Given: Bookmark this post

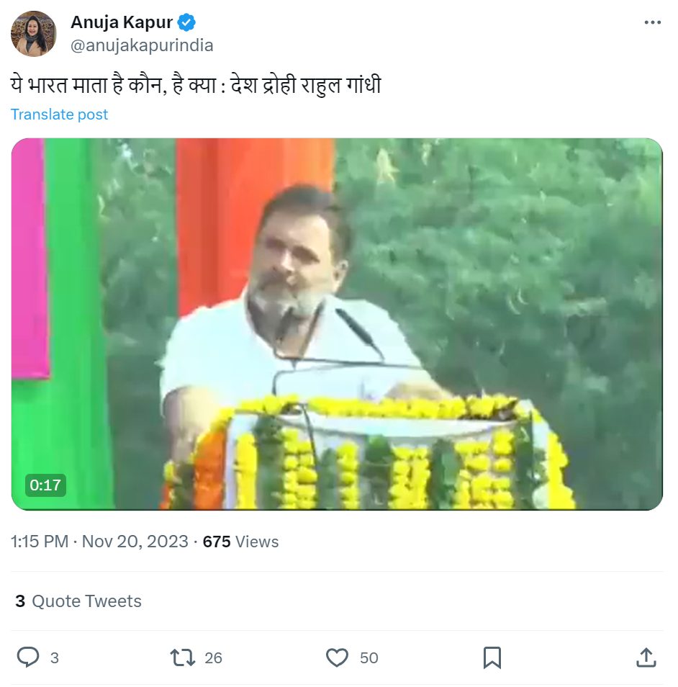Looking at the screenshot, I should [x=492, y=657].
